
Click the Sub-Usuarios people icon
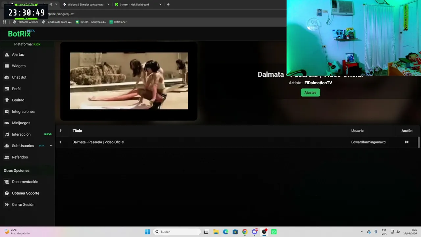(7, 146)
